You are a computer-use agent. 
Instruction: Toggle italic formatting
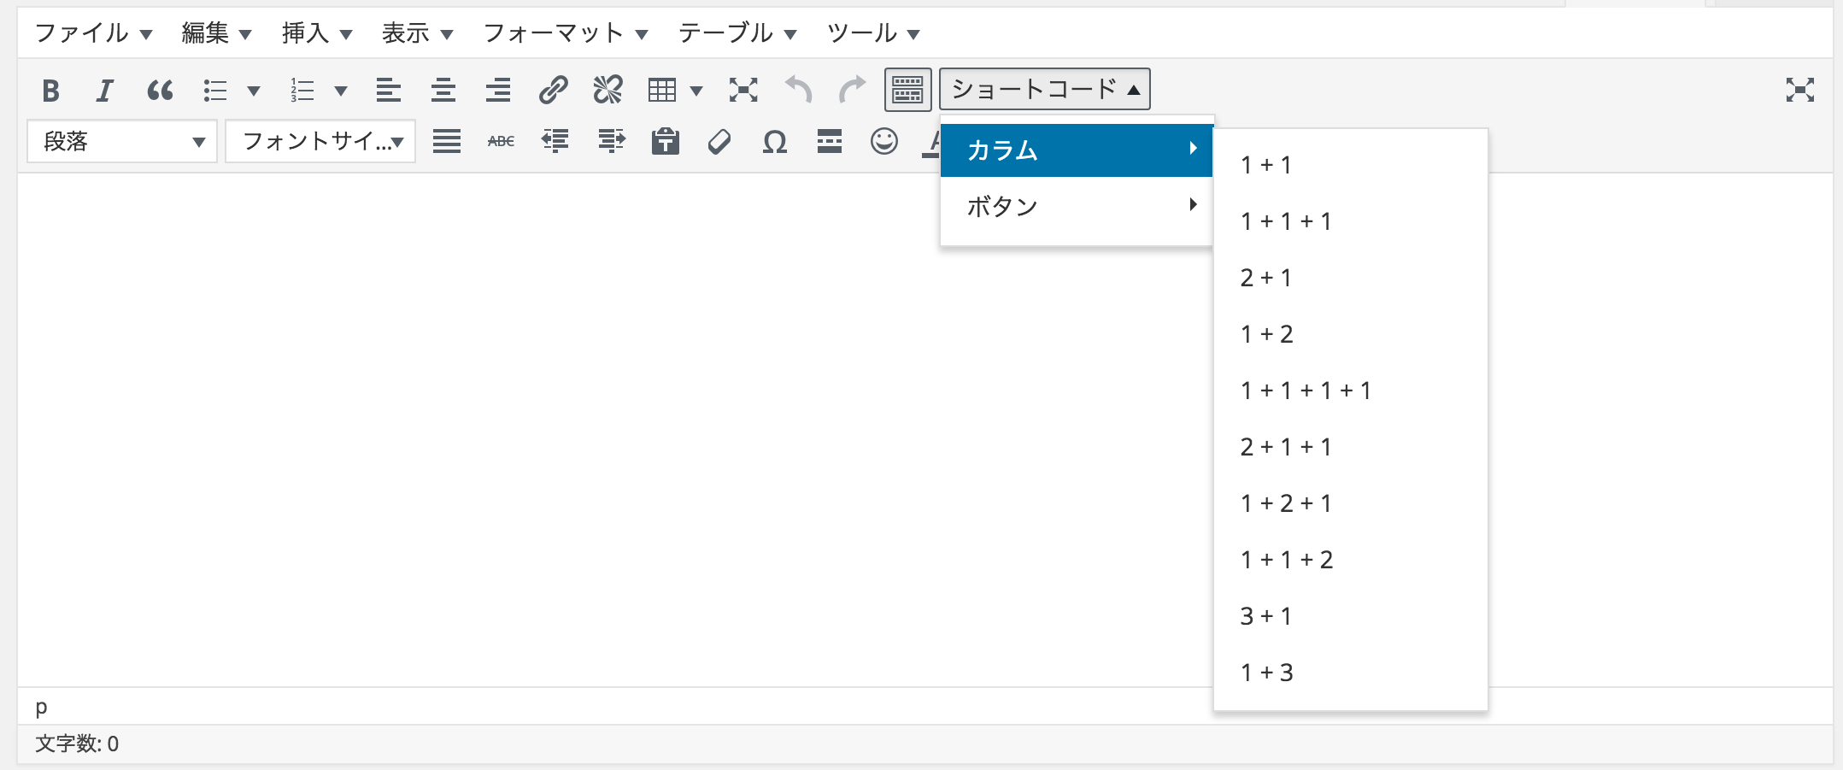[104, 90]
